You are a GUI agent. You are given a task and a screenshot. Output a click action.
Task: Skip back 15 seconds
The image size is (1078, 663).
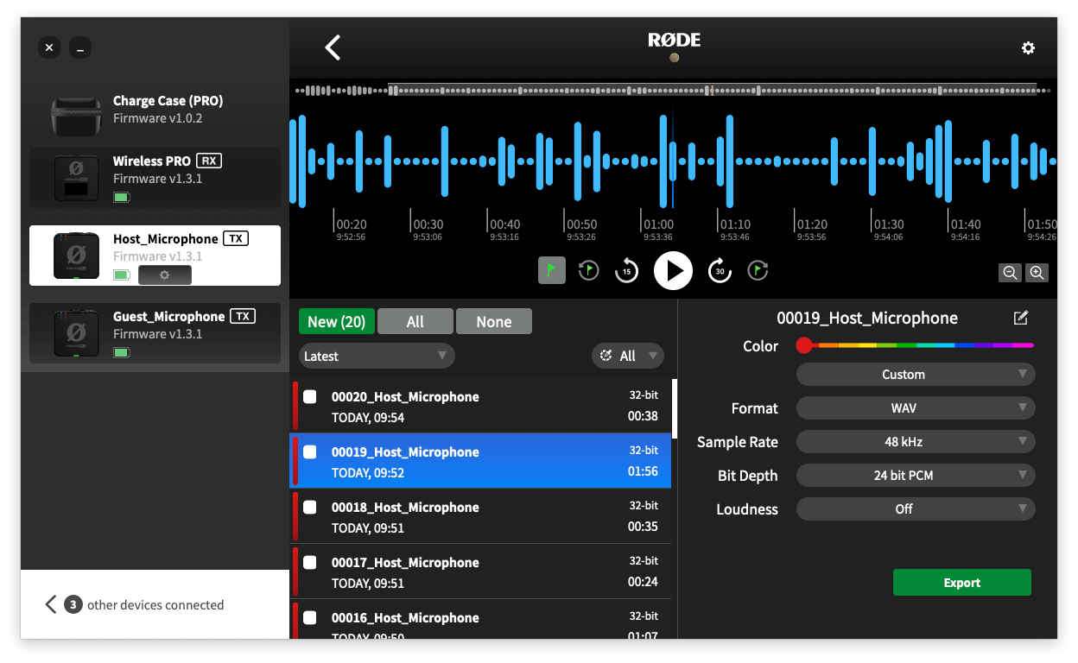click(x=626, y=270)
